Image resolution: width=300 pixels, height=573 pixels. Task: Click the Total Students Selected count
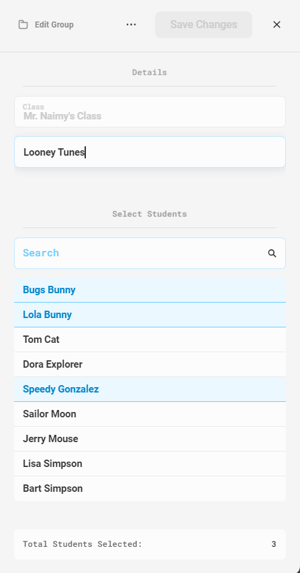point(274,544)
